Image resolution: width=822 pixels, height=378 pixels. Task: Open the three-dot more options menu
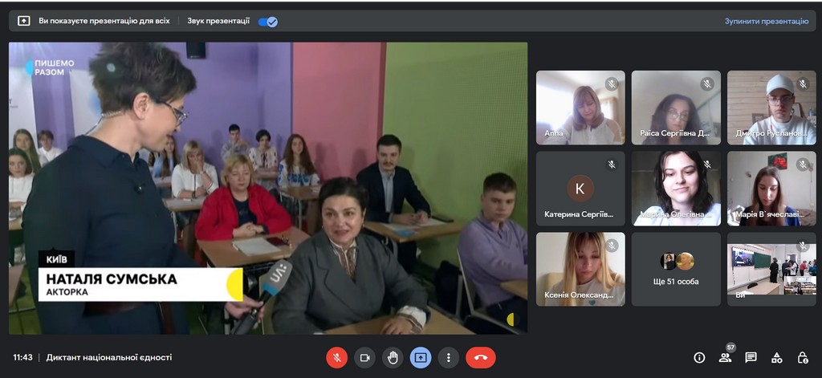click(x=449, y=358)
